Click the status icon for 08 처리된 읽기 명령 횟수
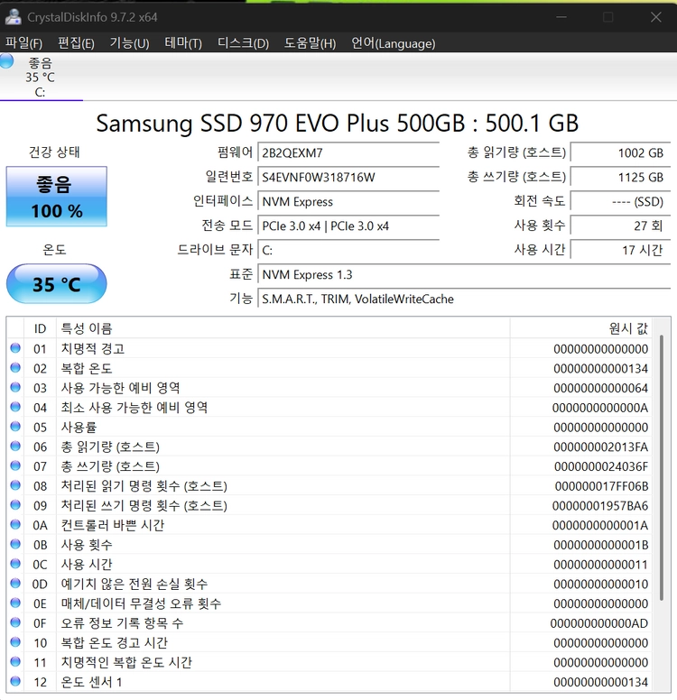Image resolution: width=677 pixels, height=700 pixels. [15, 484]
